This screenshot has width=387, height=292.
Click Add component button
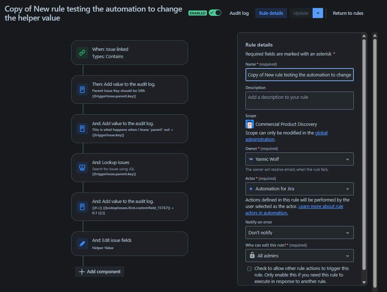pos(100,272)
